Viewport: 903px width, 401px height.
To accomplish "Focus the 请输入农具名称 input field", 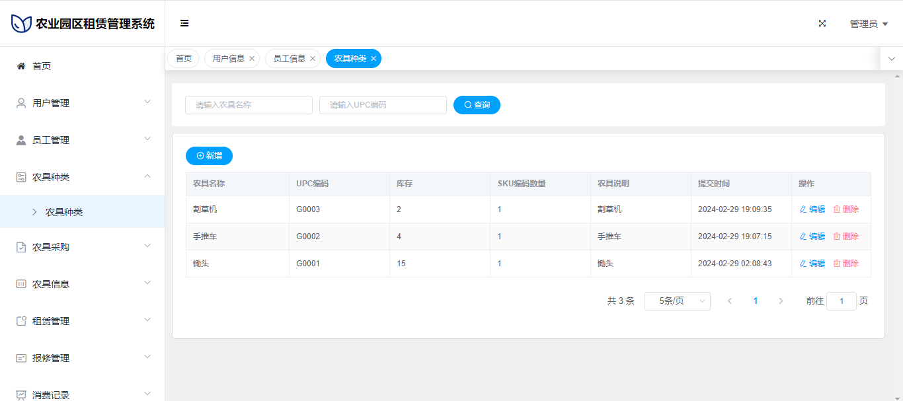I will pyautogui.click(x=249, y=105).
